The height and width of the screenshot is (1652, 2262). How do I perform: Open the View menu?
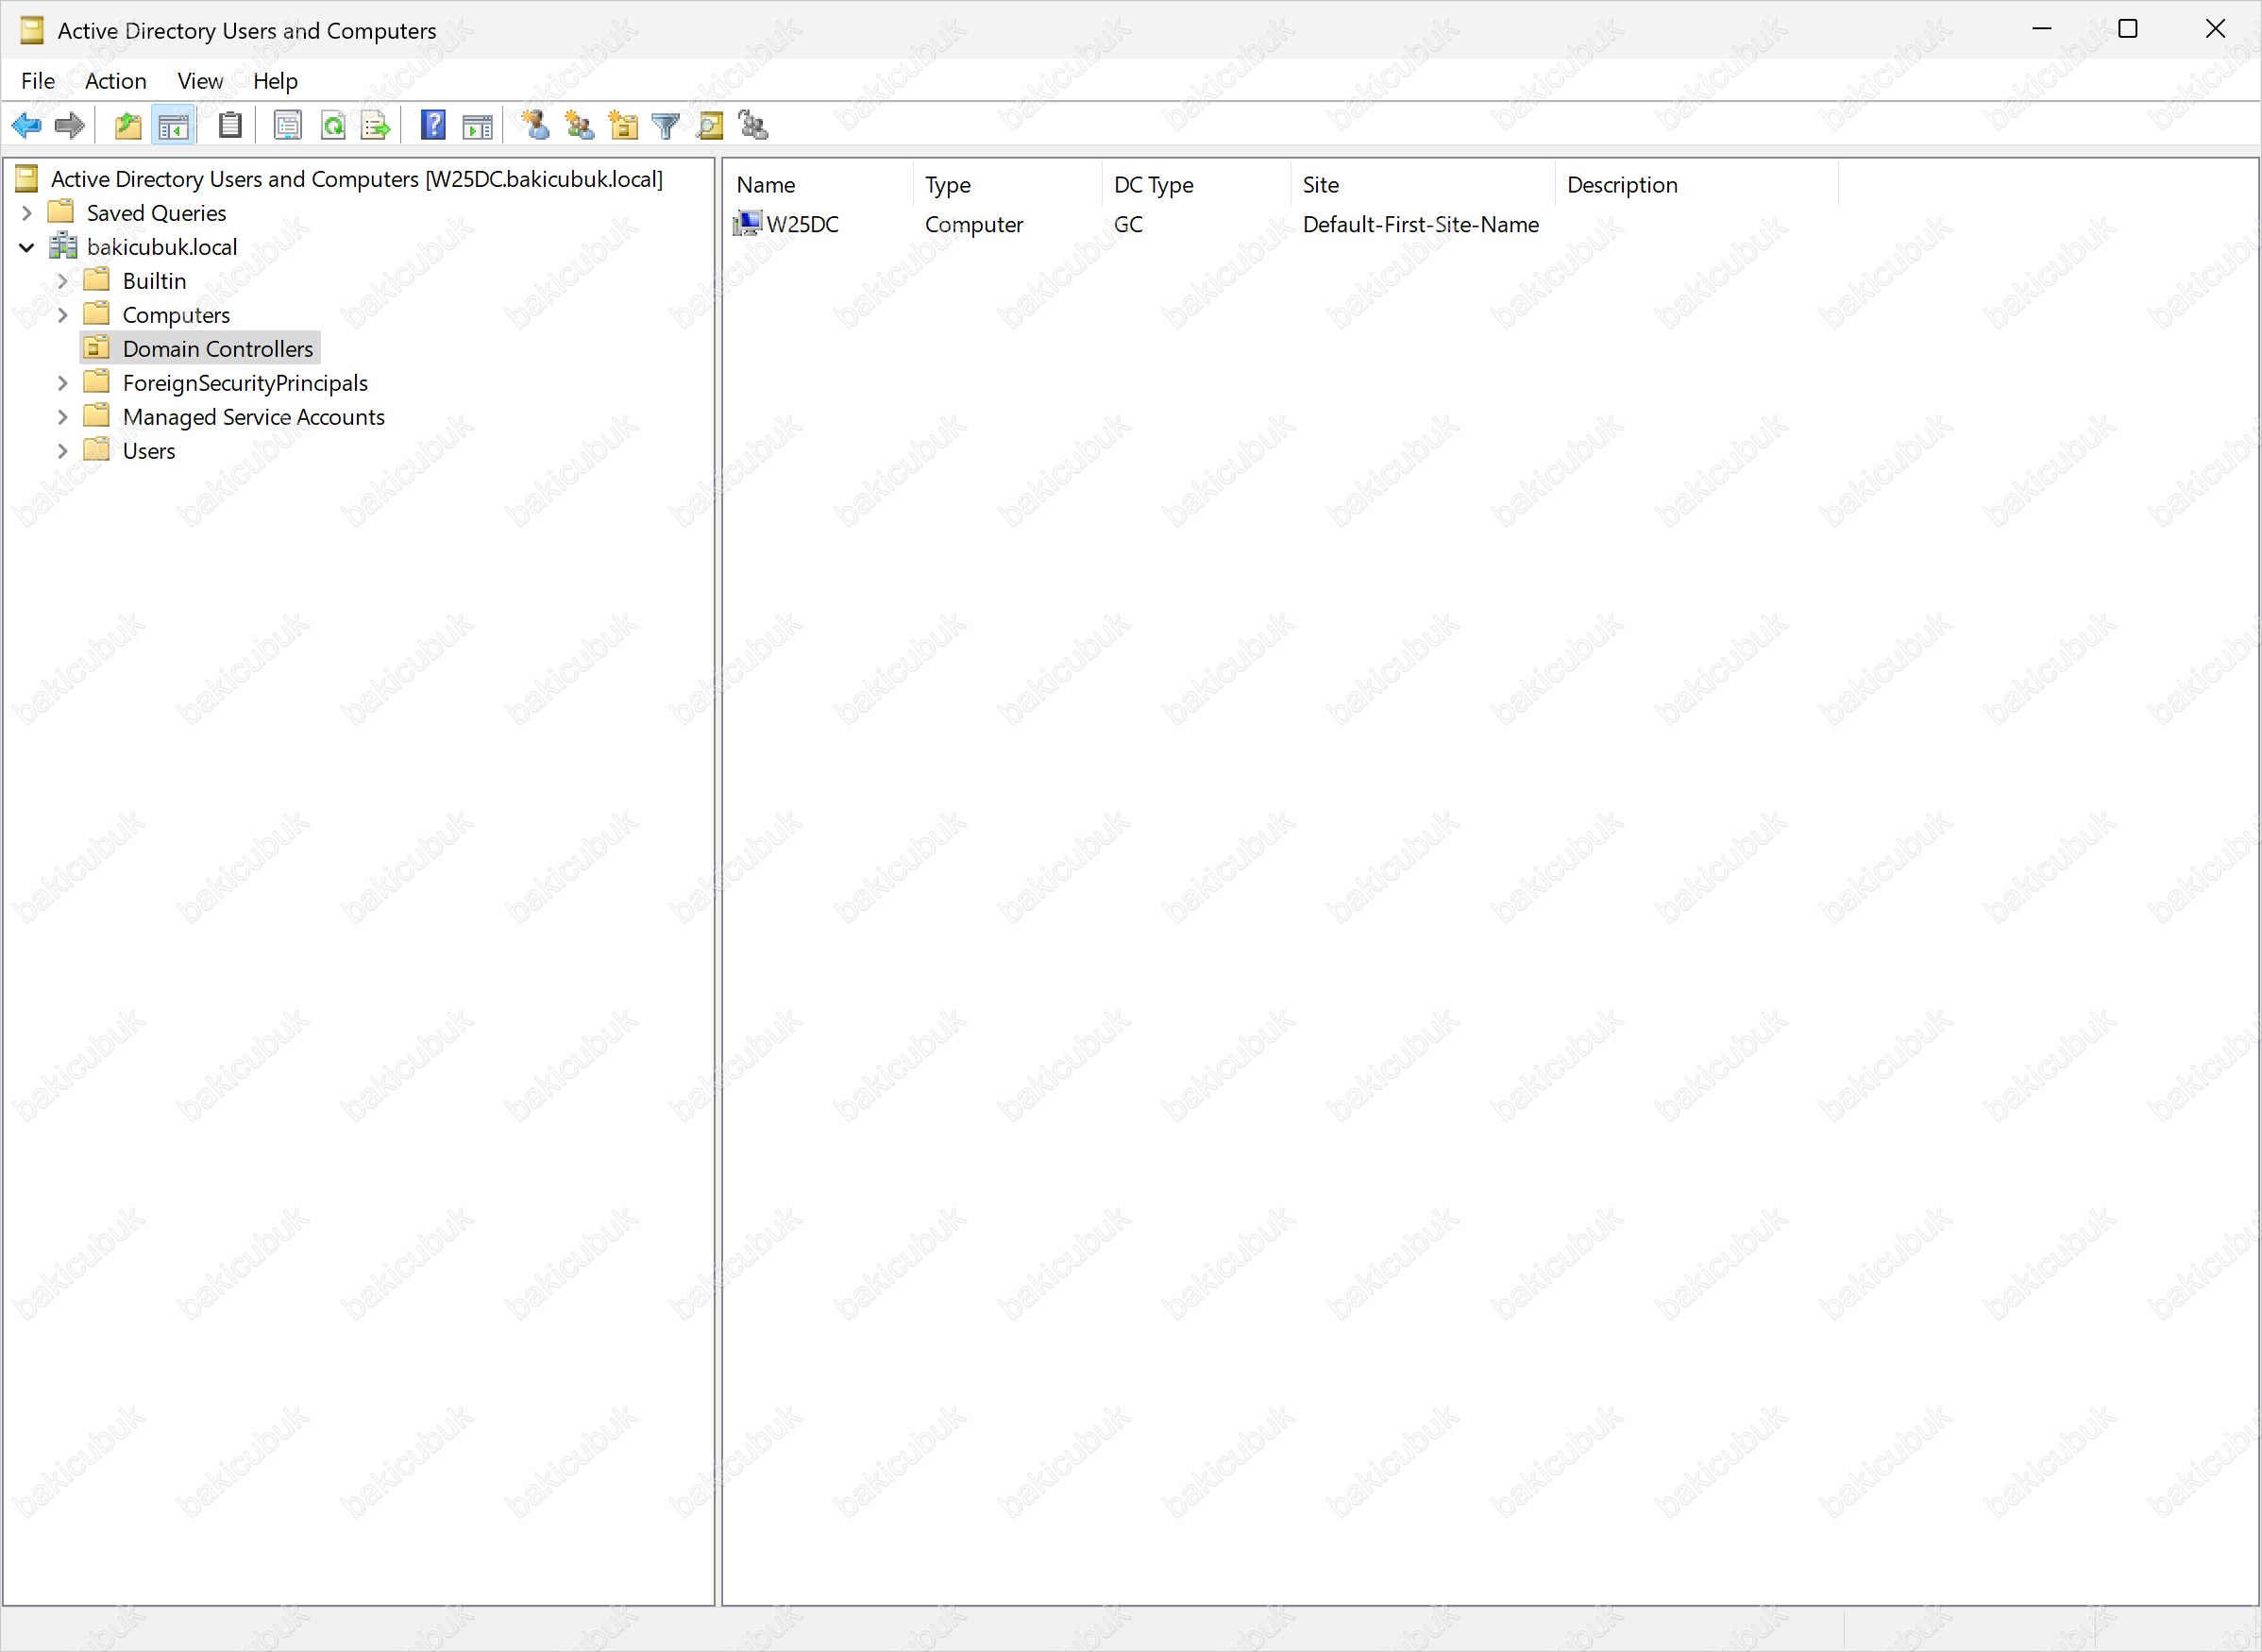point(200,81)
